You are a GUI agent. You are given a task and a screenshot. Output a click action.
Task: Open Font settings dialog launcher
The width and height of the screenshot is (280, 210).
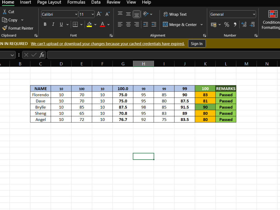point(111,35)
